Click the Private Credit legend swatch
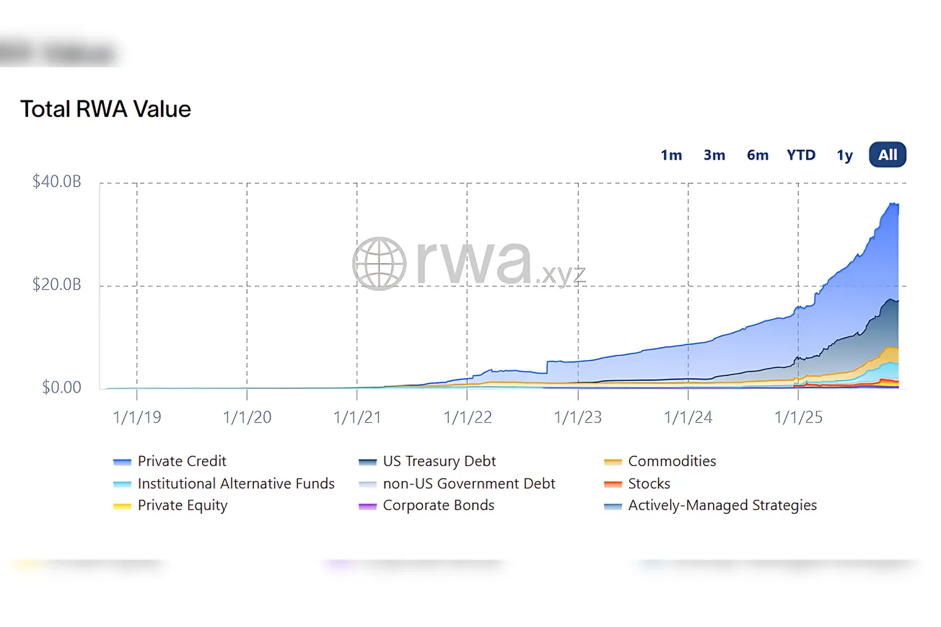This screenshot has width=941, height=627. [122, 462]
